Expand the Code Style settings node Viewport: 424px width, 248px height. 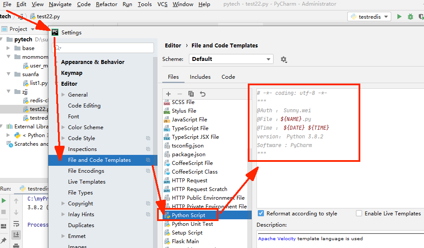click(63, 138)
